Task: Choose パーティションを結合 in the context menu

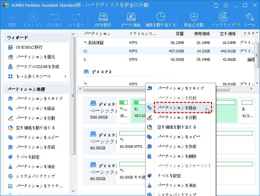Action: point(181,108)
